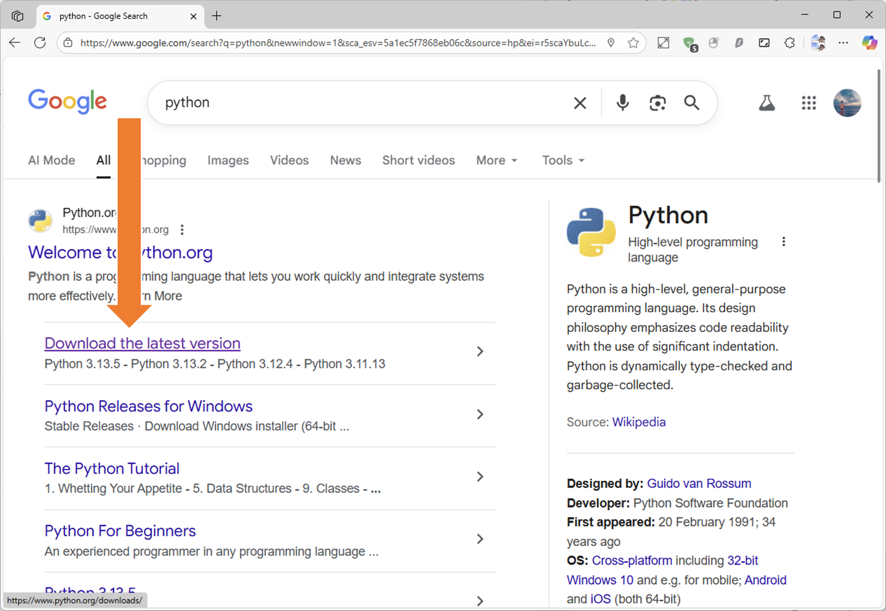Open the Google account avatar

[x=847, y=102]
